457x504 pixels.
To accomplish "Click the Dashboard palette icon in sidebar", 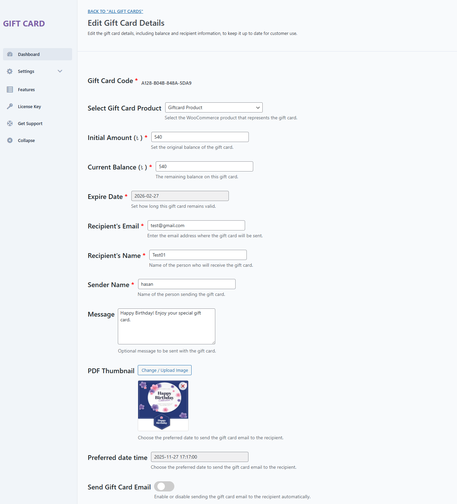I will point(10,54).
